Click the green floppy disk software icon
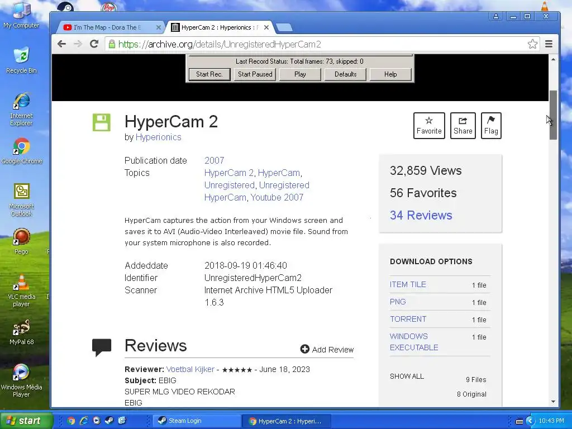 102,122
